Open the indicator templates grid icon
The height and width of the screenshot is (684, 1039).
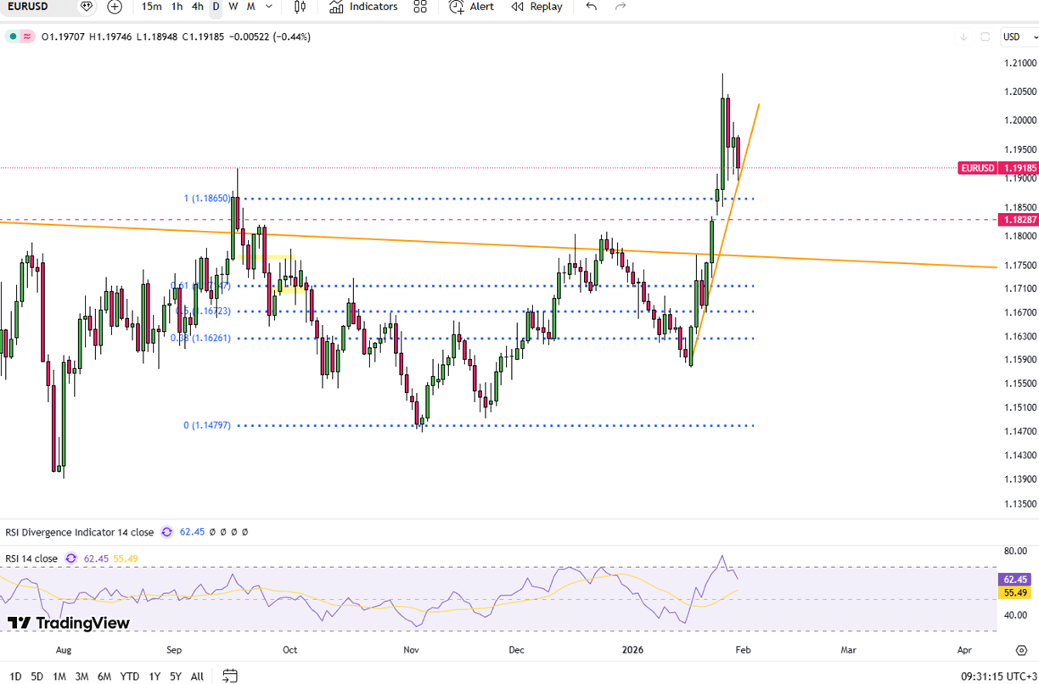(x=420, y=7)
